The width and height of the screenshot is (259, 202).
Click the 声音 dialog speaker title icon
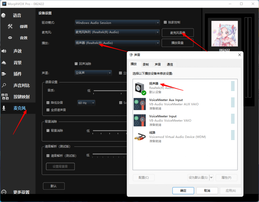tap(131, 55)
